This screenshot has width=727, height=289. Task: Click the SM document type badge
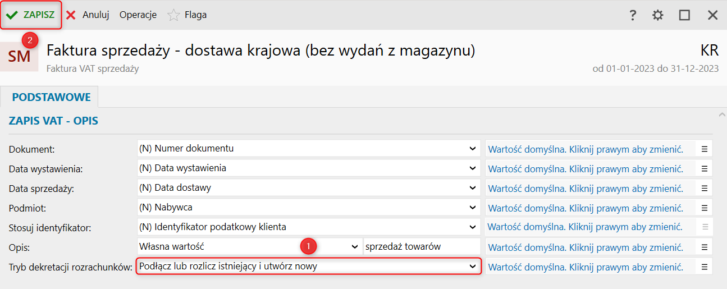click(x=19, y=57)
